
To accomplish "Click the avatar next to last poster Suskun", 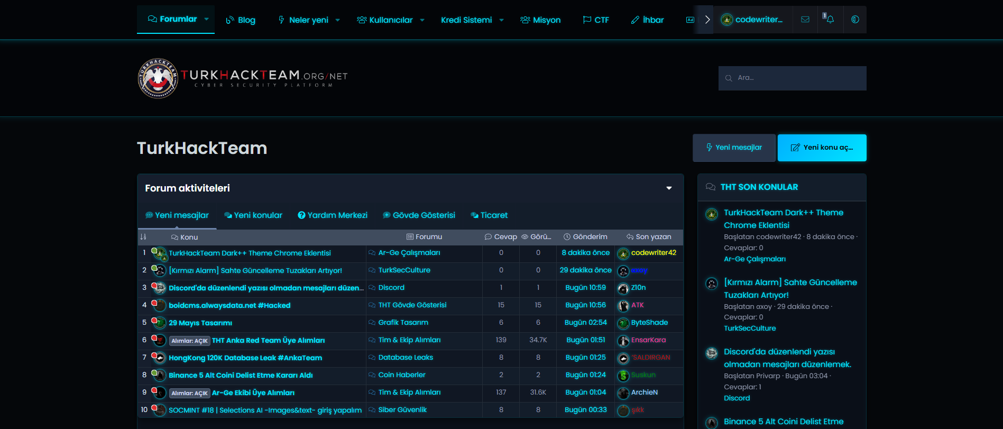I will (x=623, y=376).
